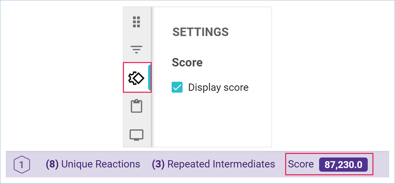
Task: Click the Score label beside the badge
Action: click(301, 164)
